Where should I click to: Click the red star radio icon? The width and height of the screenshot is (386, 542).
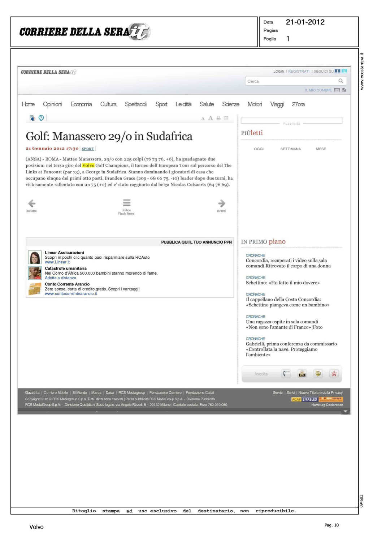[334, 374]
